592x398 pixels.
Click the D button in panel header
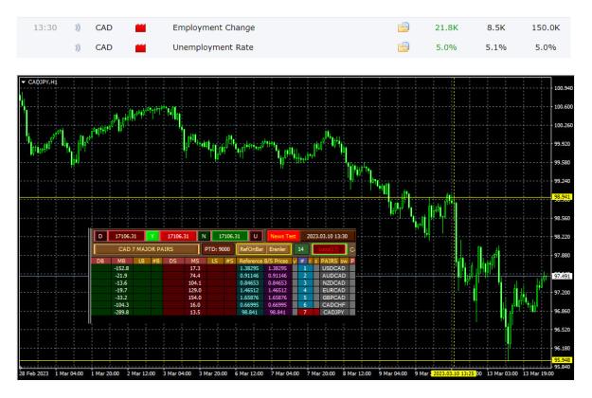100,236
